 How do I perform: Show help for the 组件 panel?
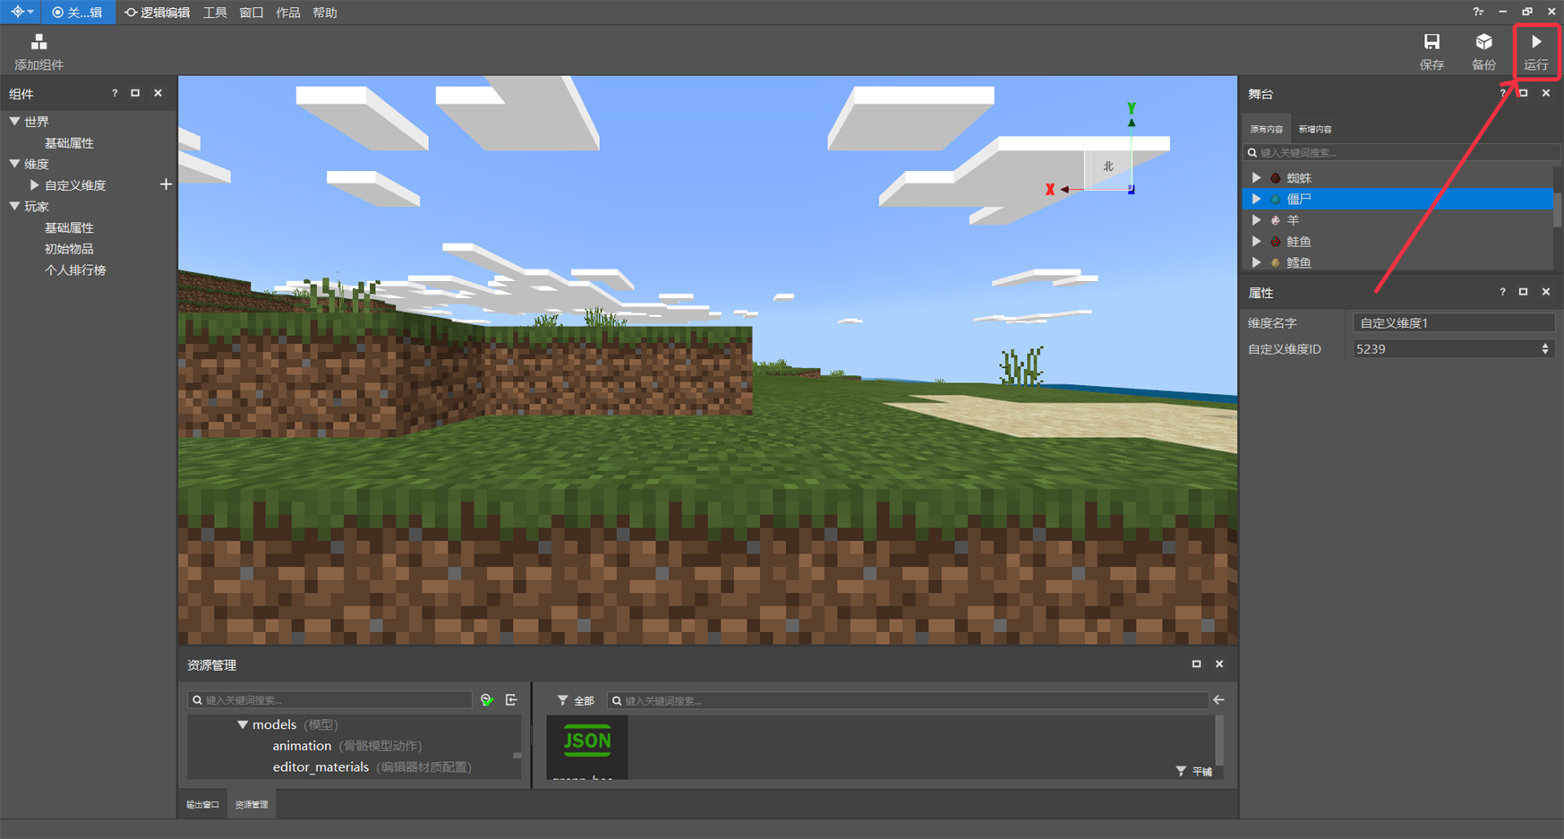coord(115,93)
